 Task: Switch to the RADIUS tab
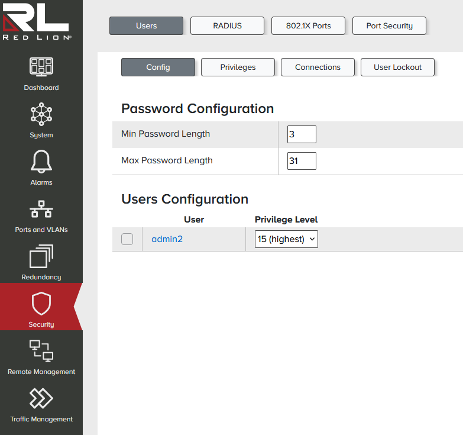coord(227,26)
